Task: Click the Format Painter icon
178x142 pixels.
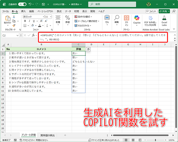Action: pos(14,25)
